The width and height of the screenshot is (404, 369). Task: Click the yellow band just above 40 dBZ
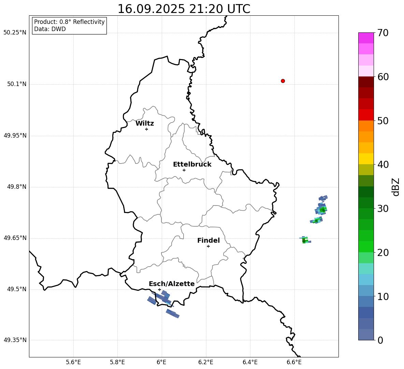(x=366, y=159)
